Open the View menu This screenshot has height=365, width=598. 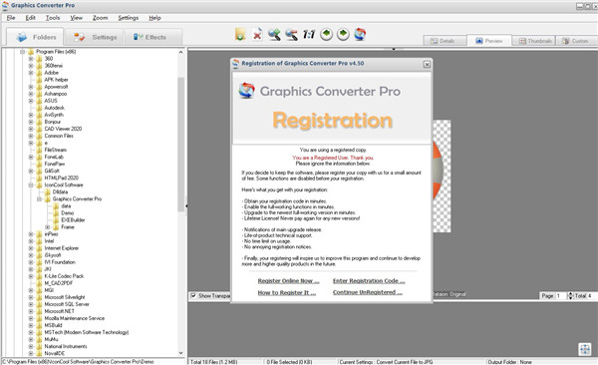[x=76, y=18]
